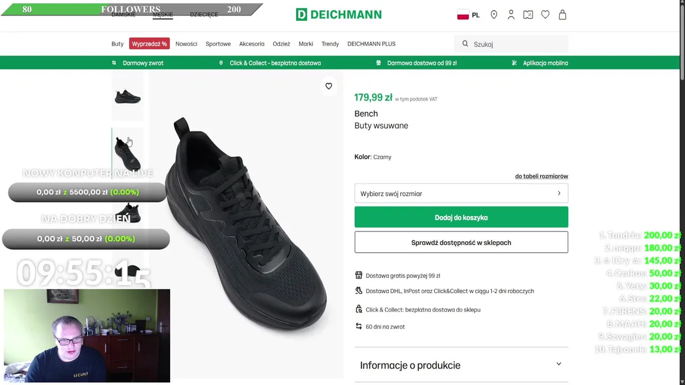Select the first shoe thumbnail image
This screenshot has width=685, height=385.
127,97
